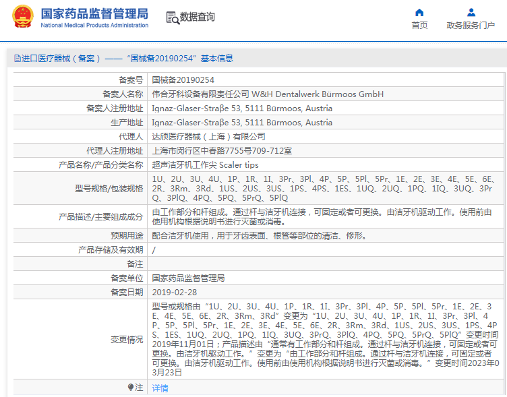The width and height of the screenshot is (507, 397).
Task: Click 国家药品监督管理局 site title
Action: tap(94, 14)
